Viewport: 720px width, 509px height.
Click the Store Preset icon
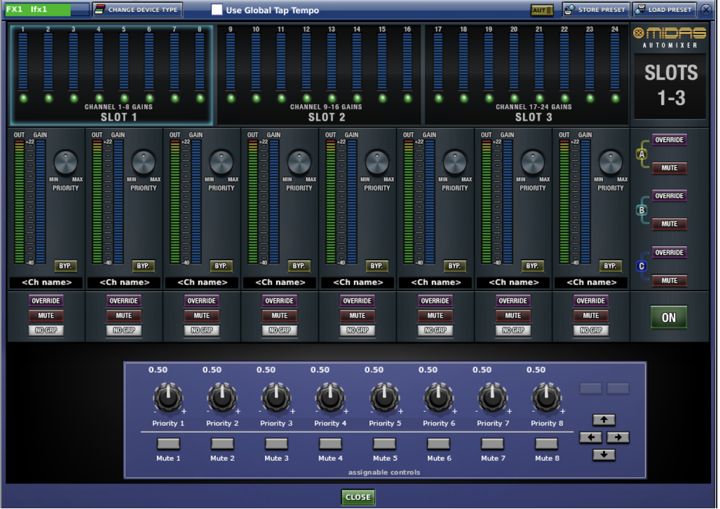[x=569, y=10]
